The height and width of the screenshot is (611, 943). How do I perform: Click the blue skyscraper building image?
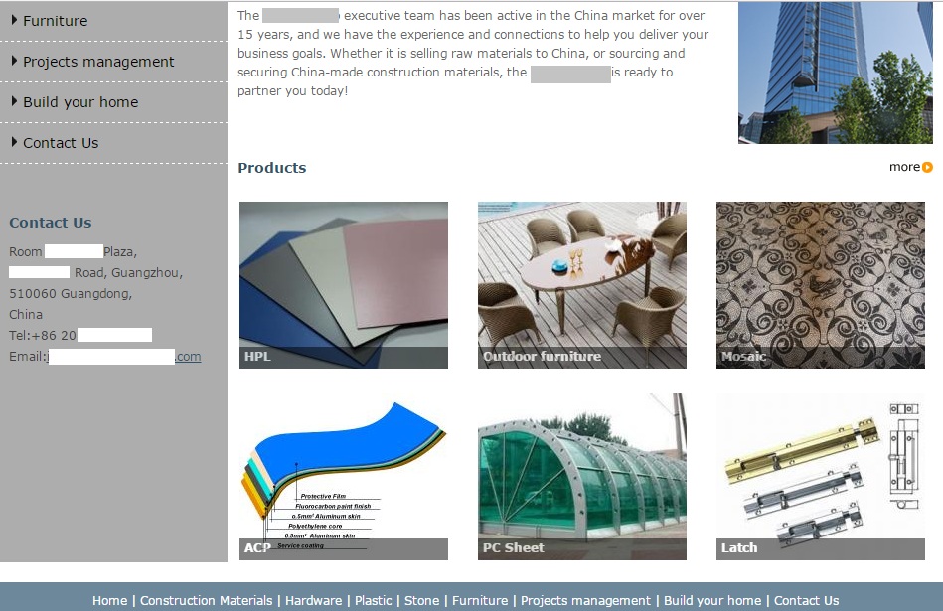836,73
